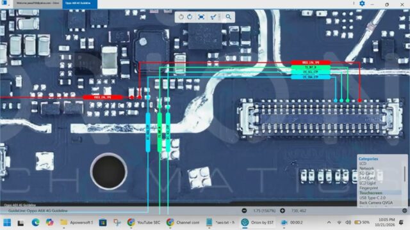
Task: Show hidden system tray icons
Action: pyautogui.click(x=329, y=222)
